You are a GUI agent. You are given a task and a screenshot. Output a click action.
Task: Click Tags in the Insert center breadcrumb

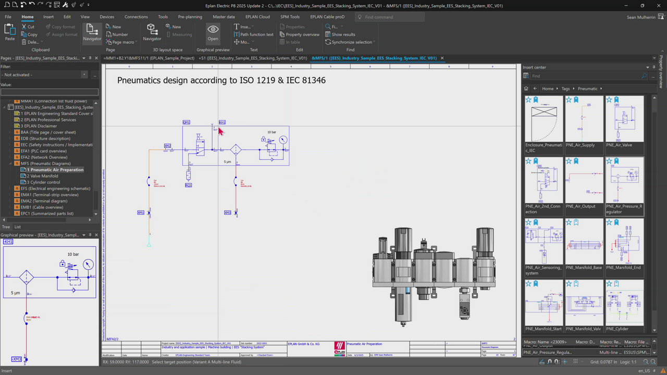coord(565,89)
